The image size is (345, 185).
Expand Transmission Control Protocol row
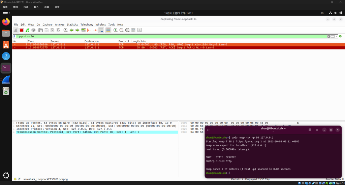(14, 132)
